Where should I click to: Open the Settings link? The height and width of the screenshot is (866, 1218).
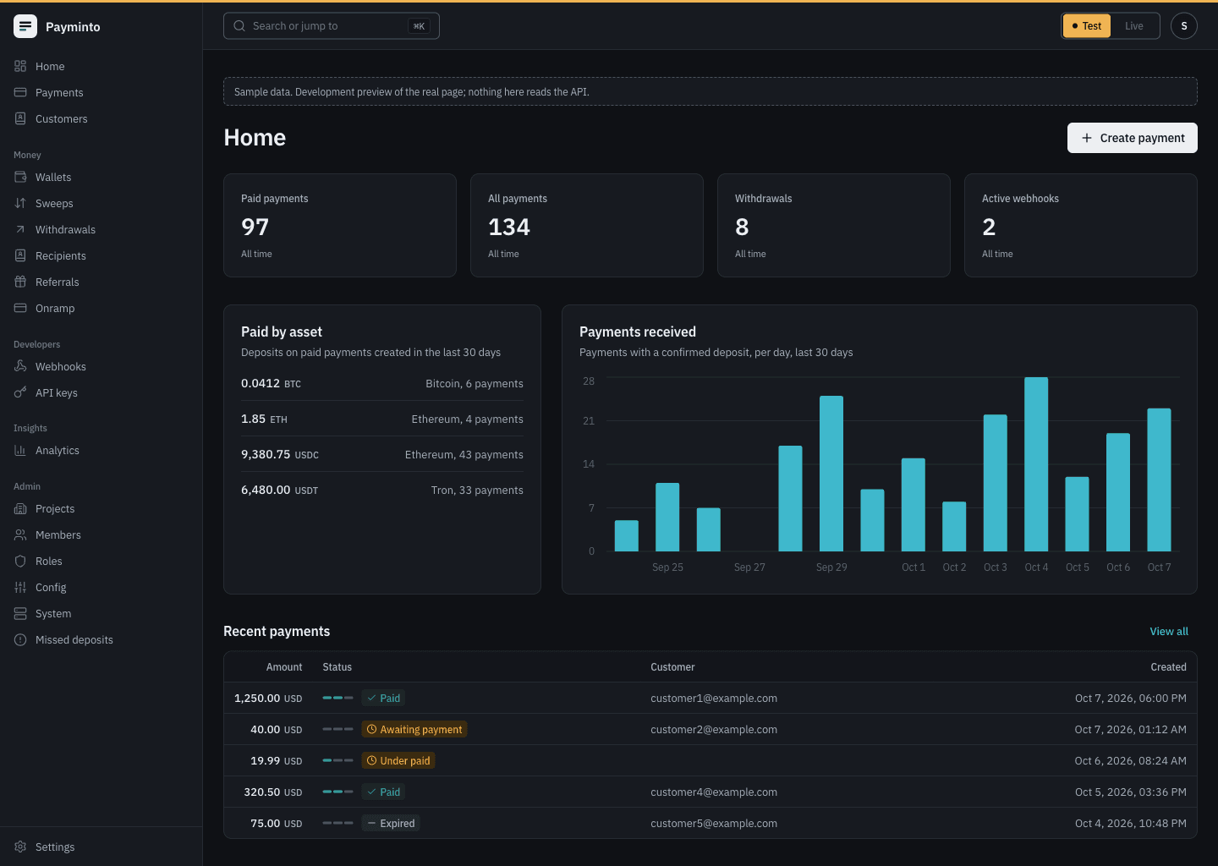(101, 847)
